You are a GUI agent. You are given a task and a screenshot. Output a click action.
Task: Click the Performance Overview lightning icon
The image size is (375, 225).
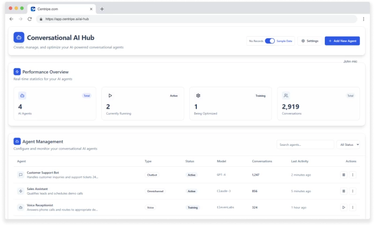[17, 72]
